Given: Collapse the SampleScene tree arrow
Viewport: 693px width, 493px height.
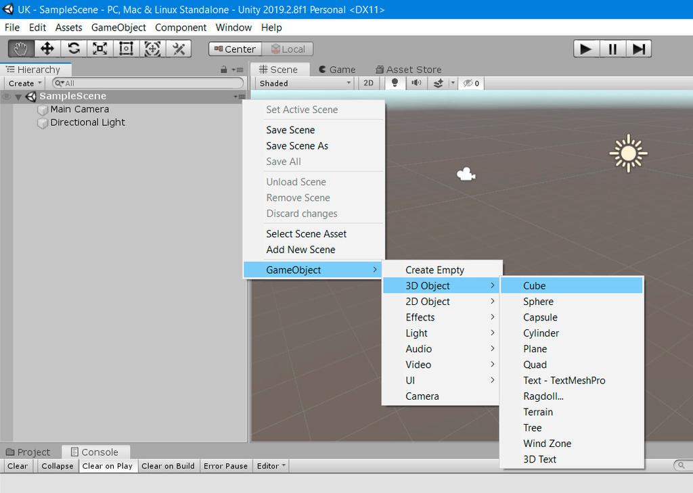Looking at the screenshot, I should coord(18,97).
